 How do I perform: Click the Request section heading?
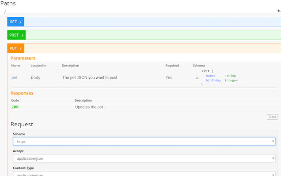point(22,125)
